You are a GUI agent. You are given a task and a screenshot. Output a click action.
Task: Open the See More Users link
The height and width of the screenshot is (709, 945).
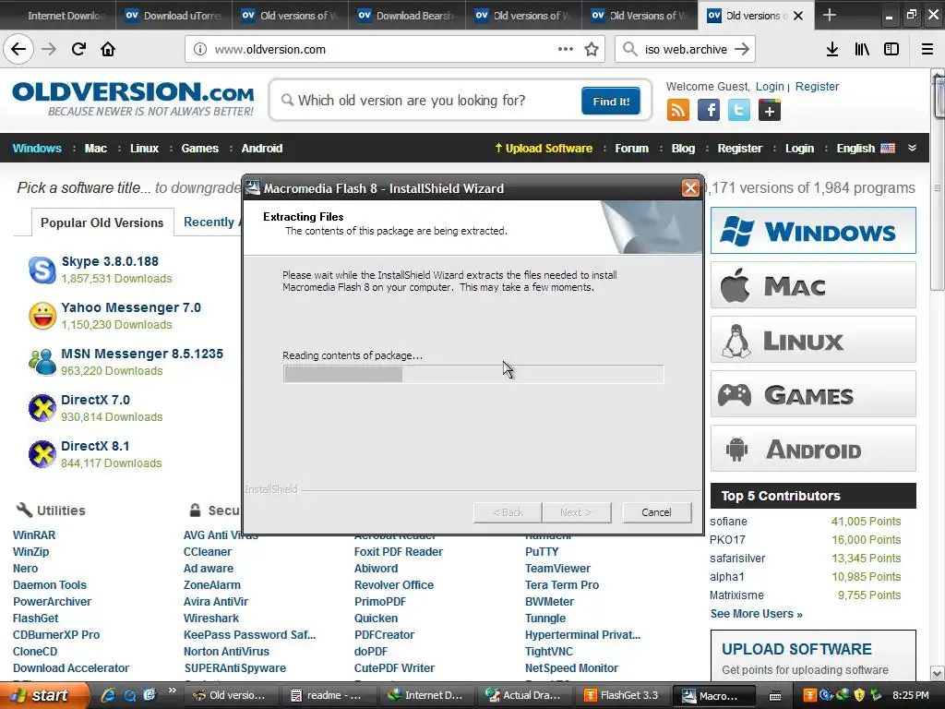tap(757, 614)
